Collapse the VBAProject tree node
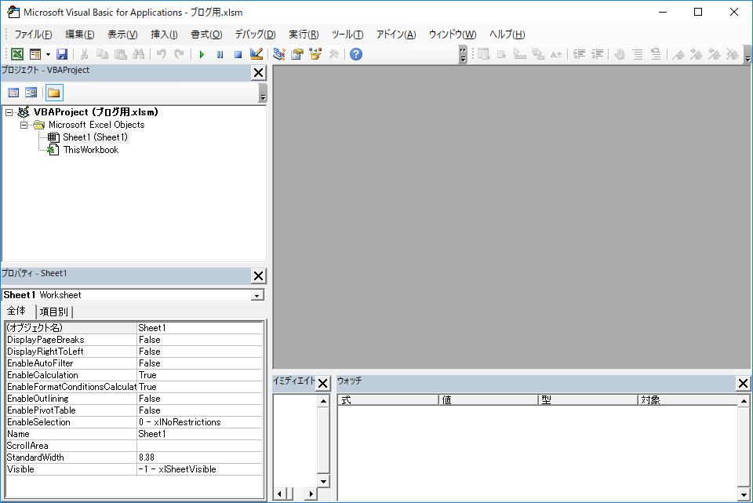753x503 pixels. point(9,112)
